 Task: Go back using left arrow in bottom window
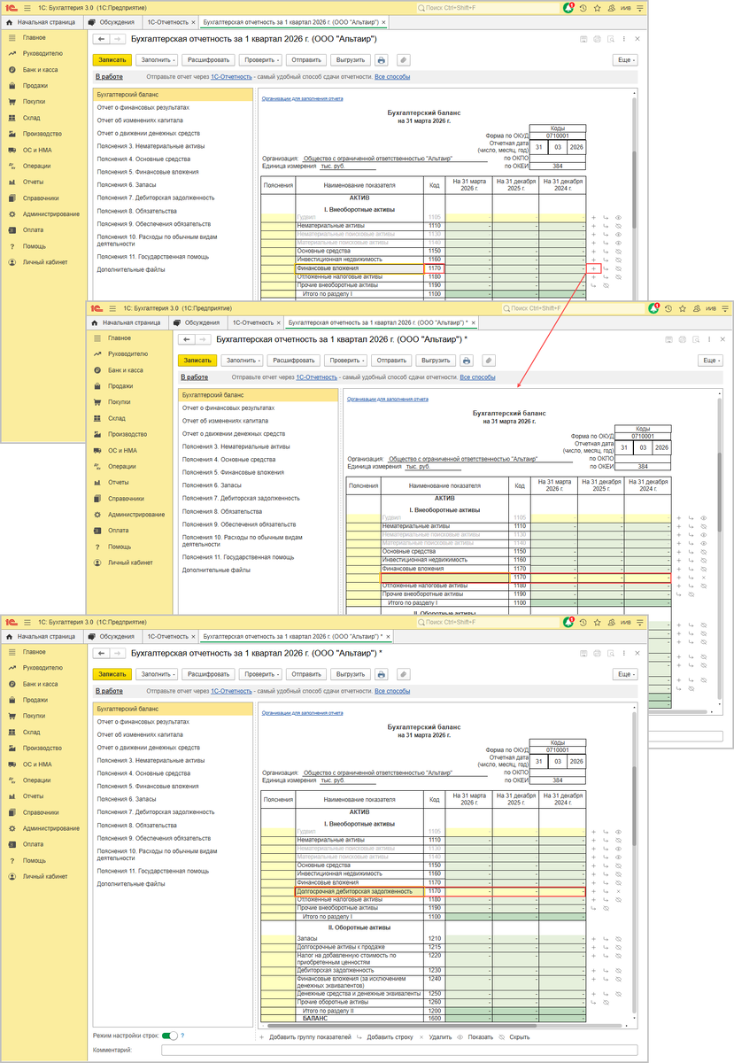[x=101, y=653]
